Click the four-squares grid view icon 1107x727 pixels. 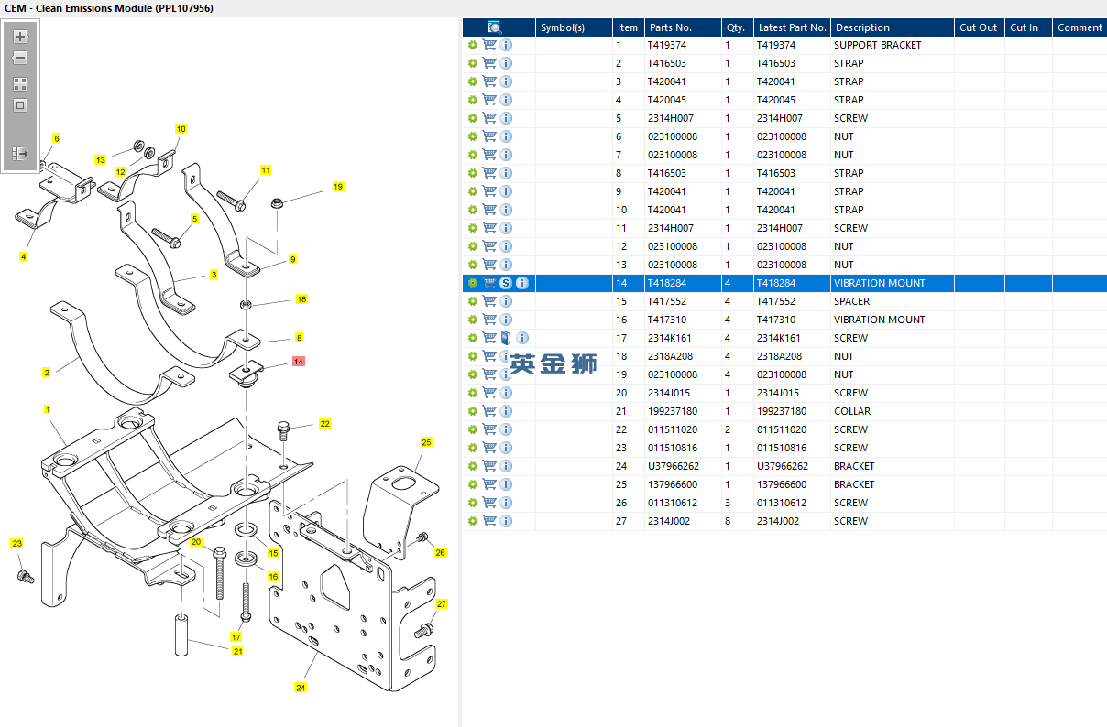click(20, 83)
